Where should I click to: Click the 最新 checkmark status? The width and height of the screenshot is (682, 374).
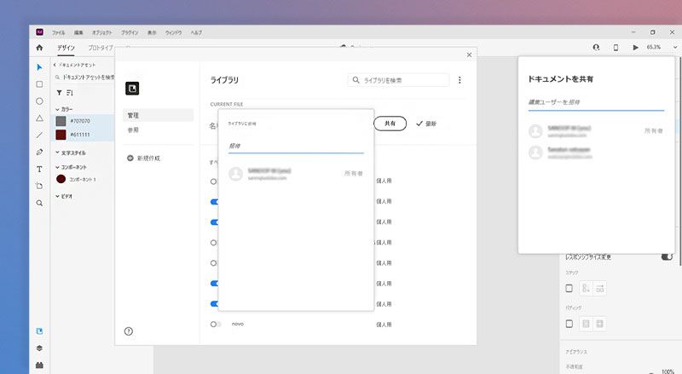[x=425, y=124]
